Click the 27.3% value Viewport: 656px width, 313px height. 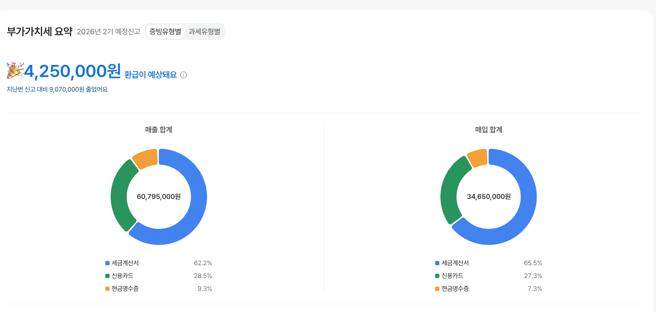(x=533, y=276)
